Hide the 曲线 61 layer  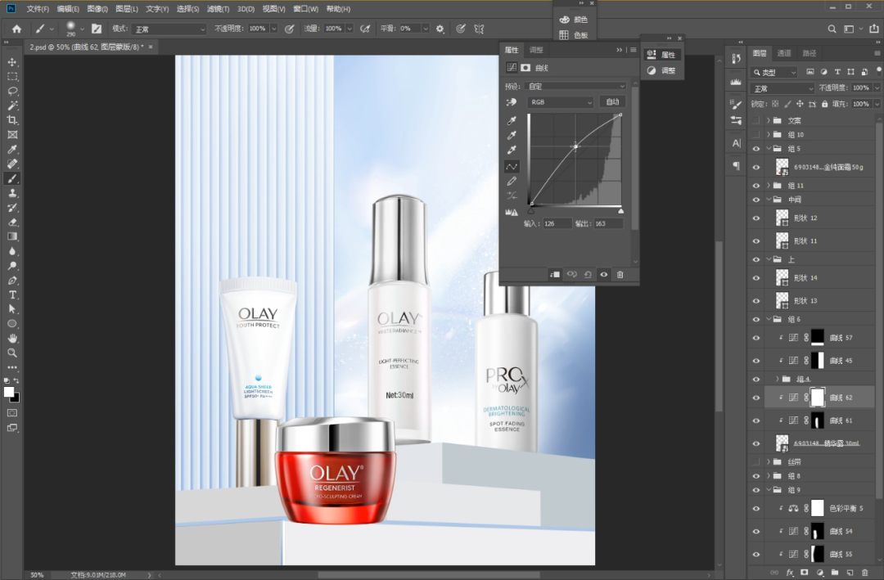[x=756, y=420]
